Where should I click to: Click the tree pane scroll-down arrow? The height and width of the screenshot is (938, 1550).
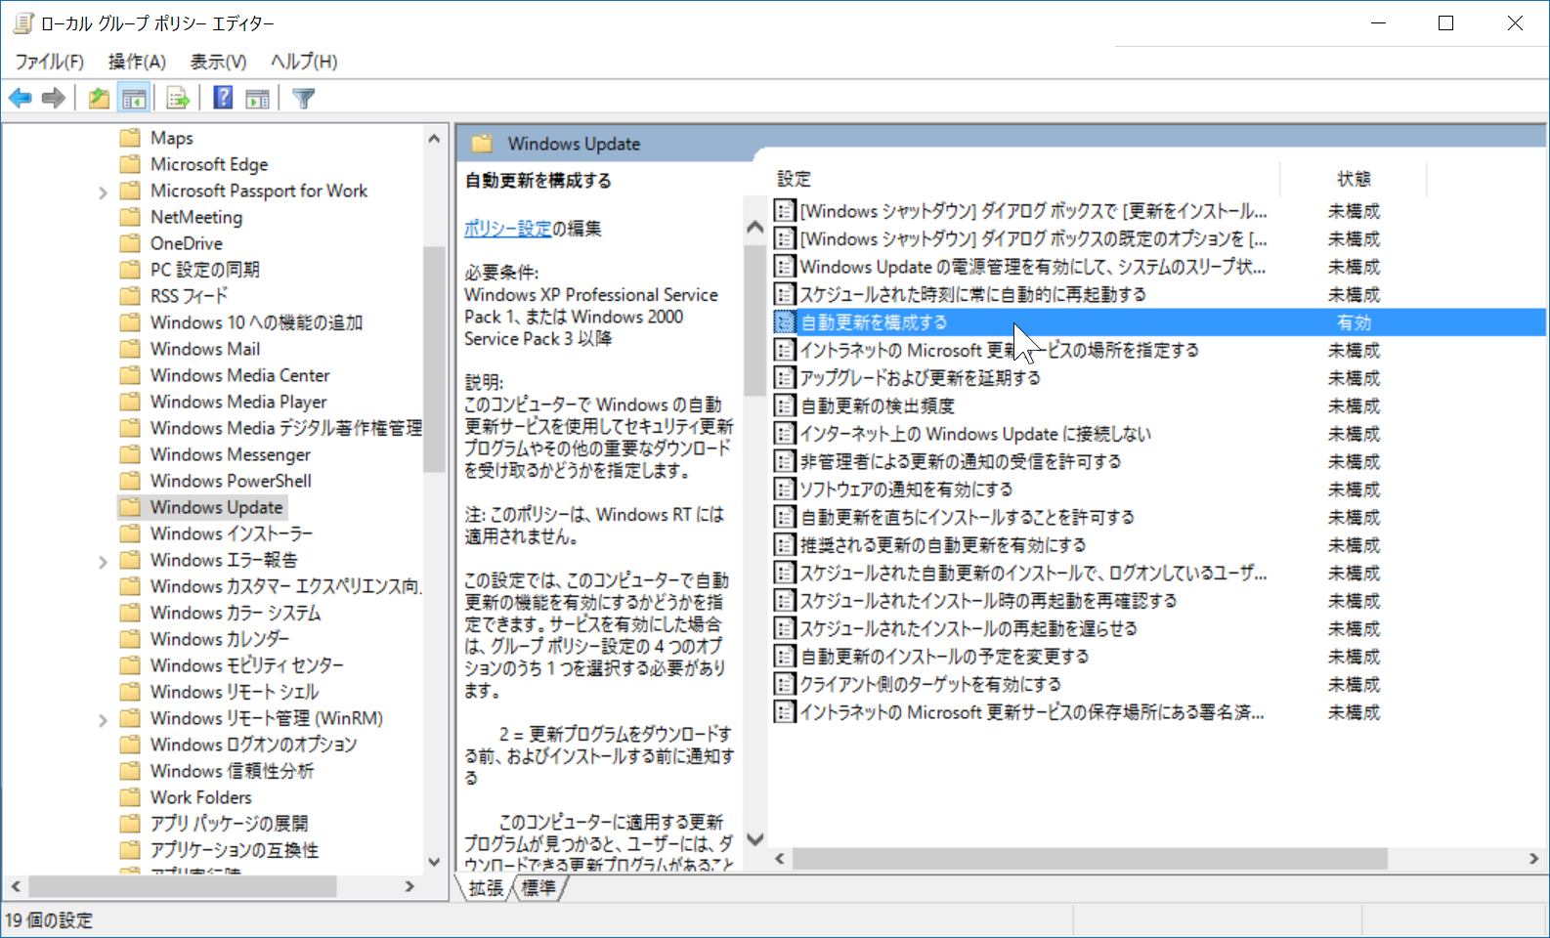434,861
